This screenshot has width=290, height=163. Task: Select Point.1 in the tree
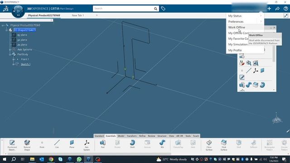point(25,59)
